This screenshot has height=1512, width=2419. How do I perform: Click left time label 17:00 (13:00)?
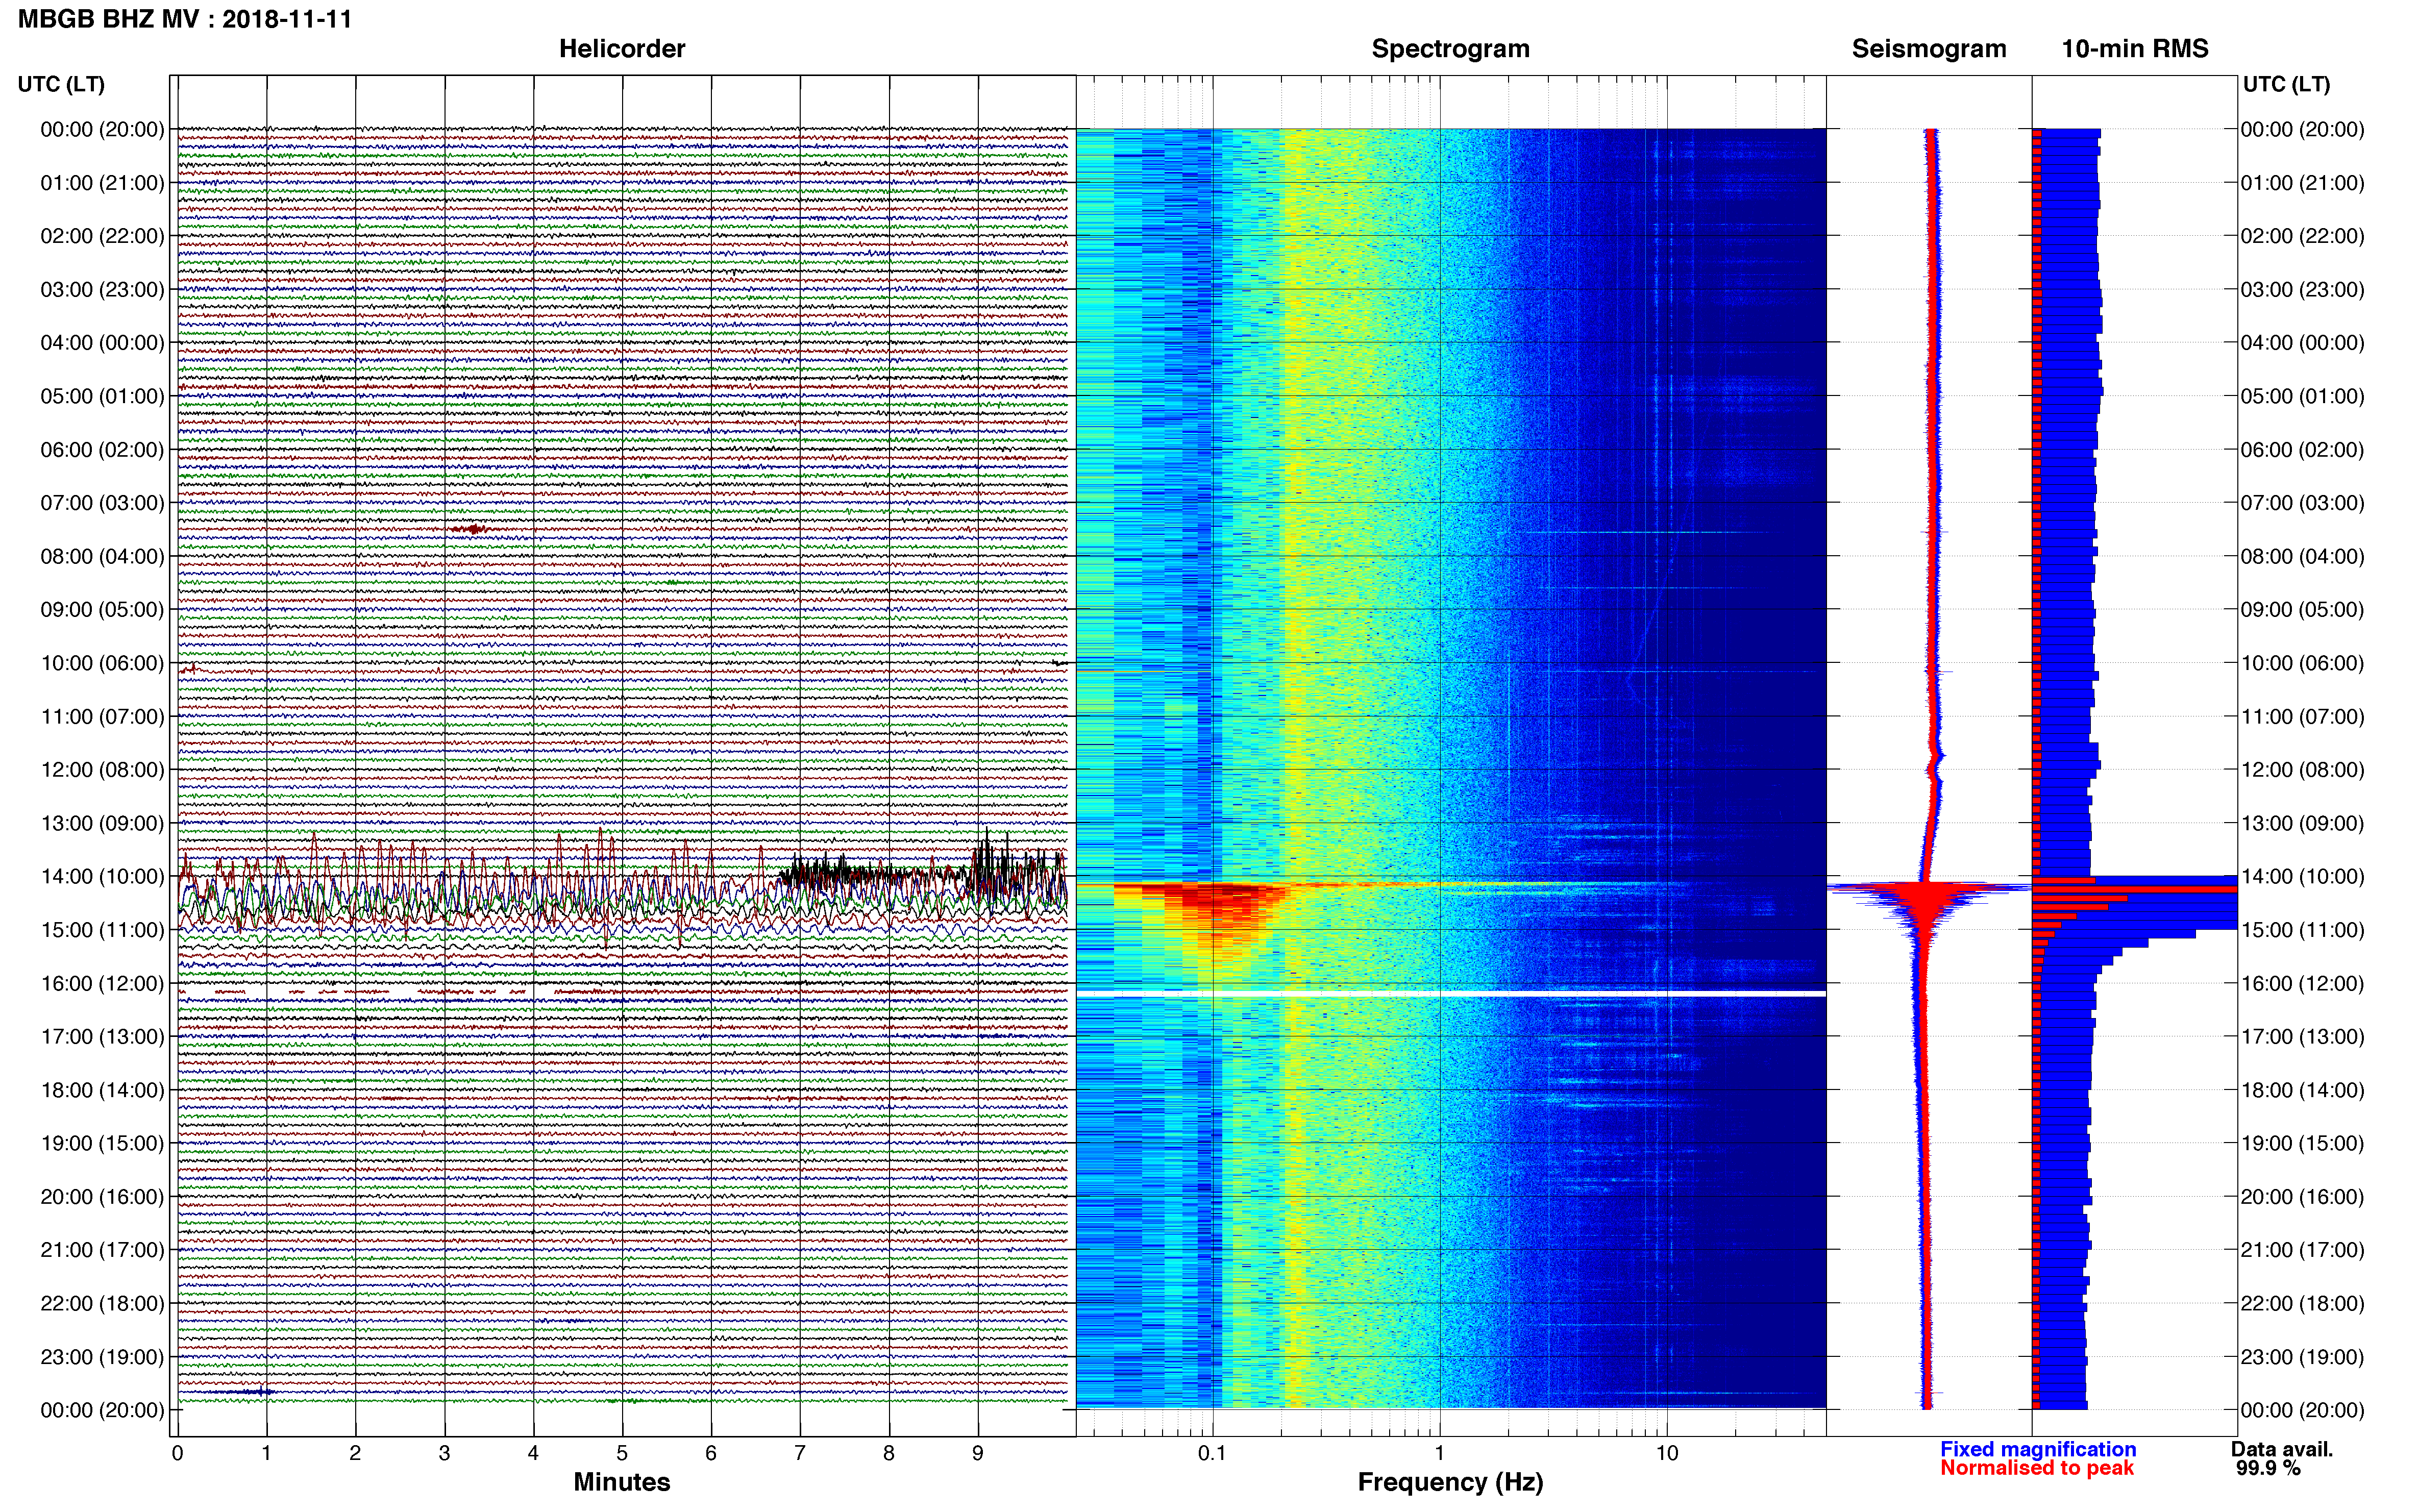pos(102,1036)
